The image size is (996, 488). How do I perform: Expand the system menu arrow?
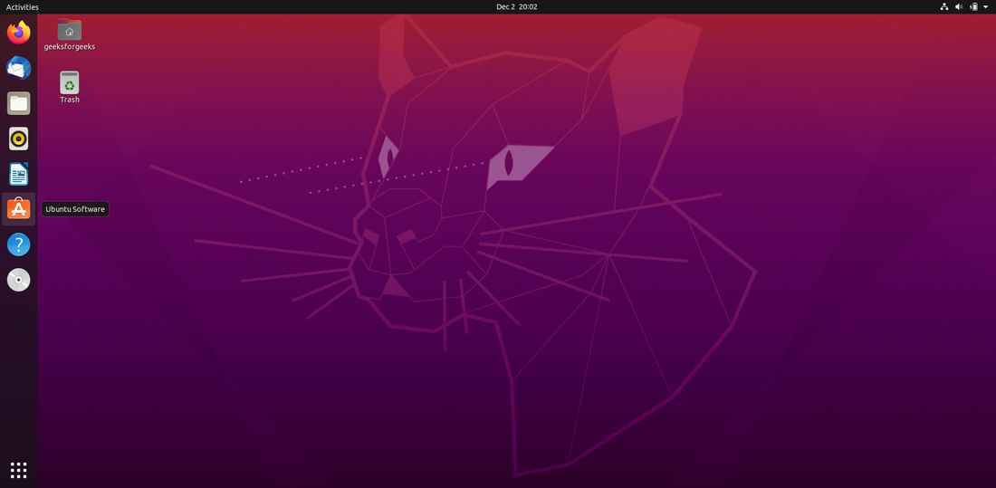pos(986,7)
